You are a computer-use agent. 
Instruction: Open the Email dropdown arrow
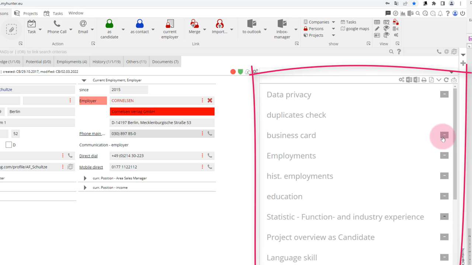pos(92,29)
